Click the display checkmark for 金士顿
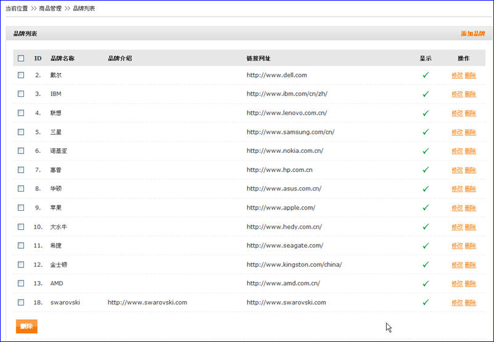Screen dimensions: 494x342 426,264
